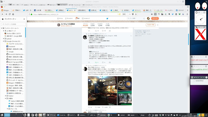Toggle the sidebar button in toolbar

[155, 14]
